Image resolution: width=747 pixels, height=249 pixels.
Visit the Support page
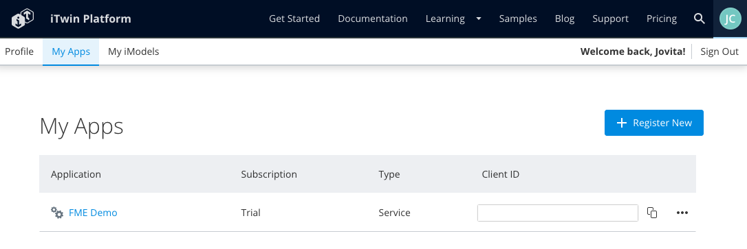pos(610,19)
